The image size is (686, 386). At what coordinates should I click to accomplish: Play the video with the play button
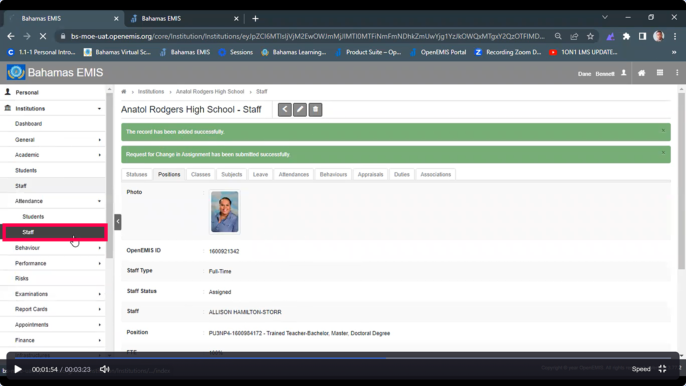pos(18,369)
